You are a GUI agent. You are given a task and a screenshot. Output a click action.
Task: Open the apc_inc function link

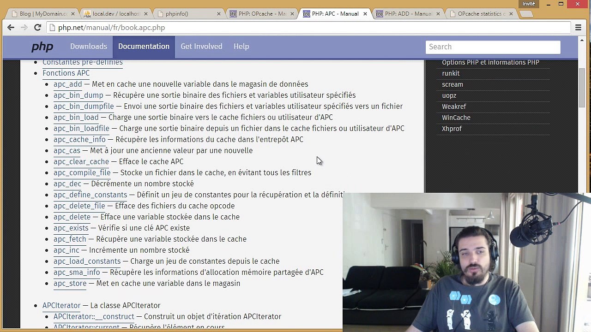66,250
